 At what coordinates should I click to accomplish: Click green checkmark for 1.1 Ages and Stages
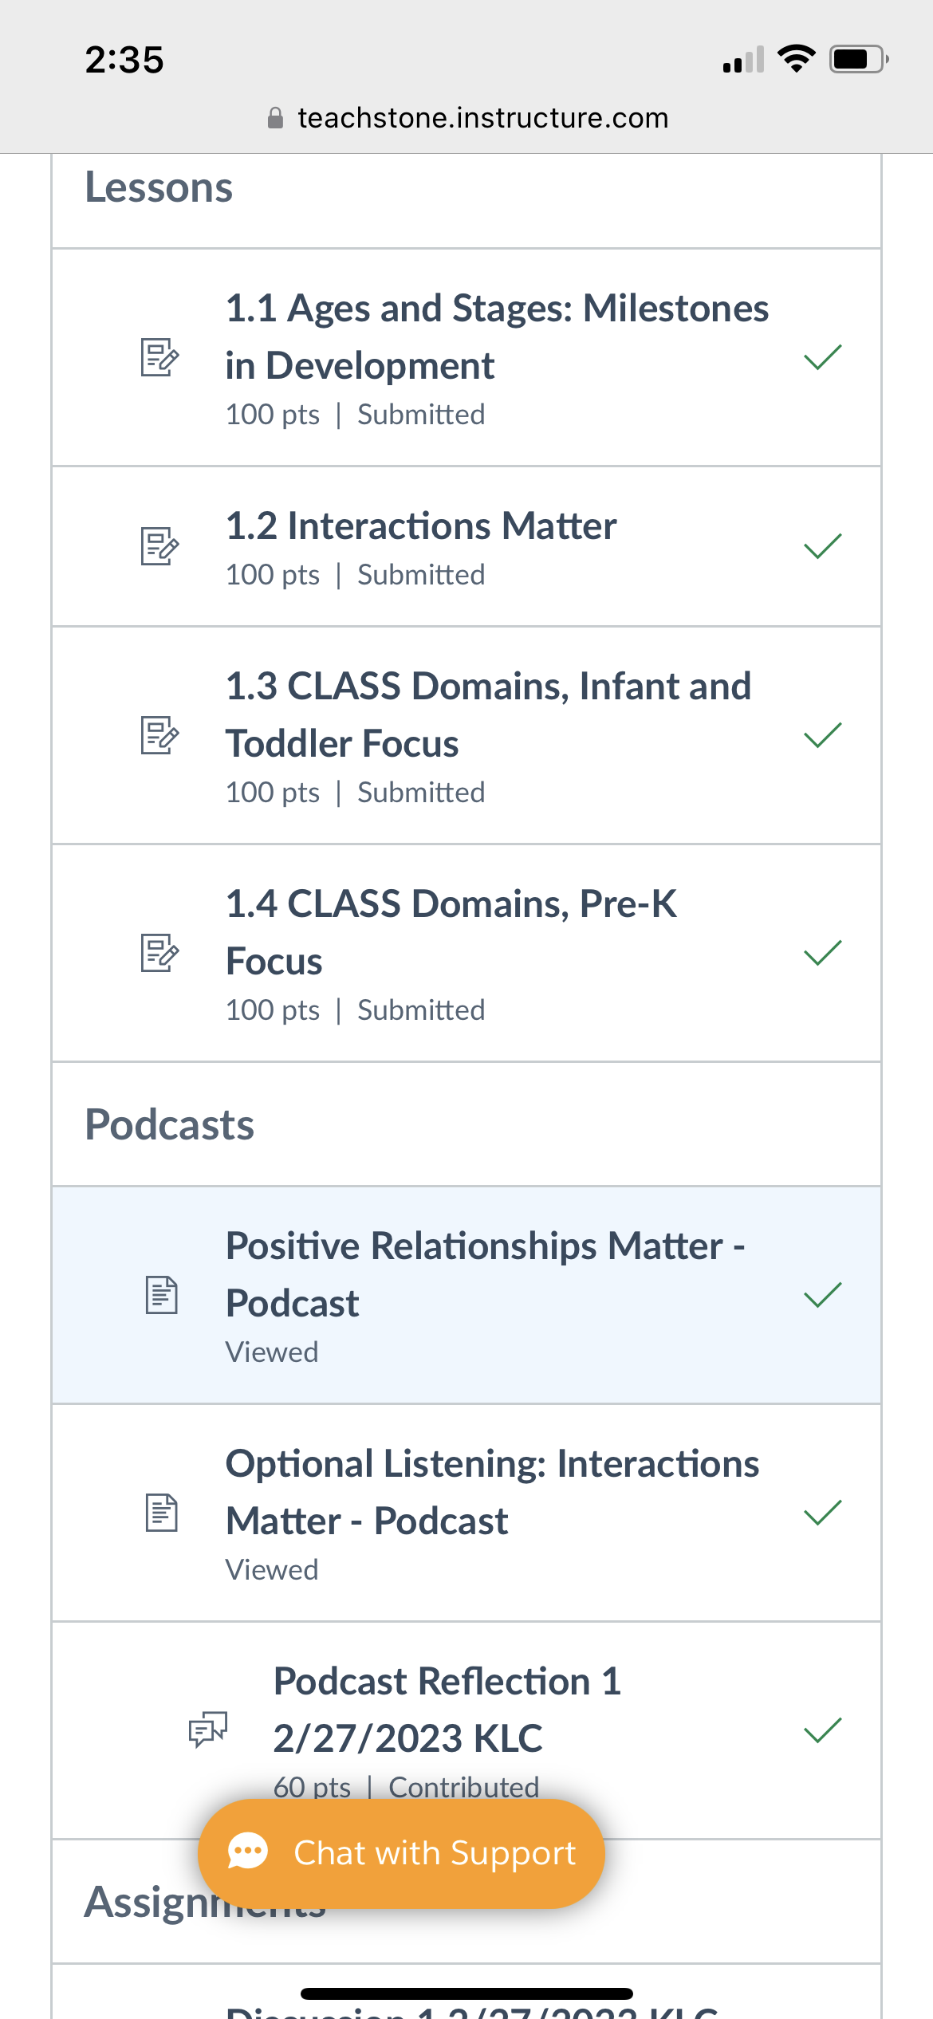823,357
